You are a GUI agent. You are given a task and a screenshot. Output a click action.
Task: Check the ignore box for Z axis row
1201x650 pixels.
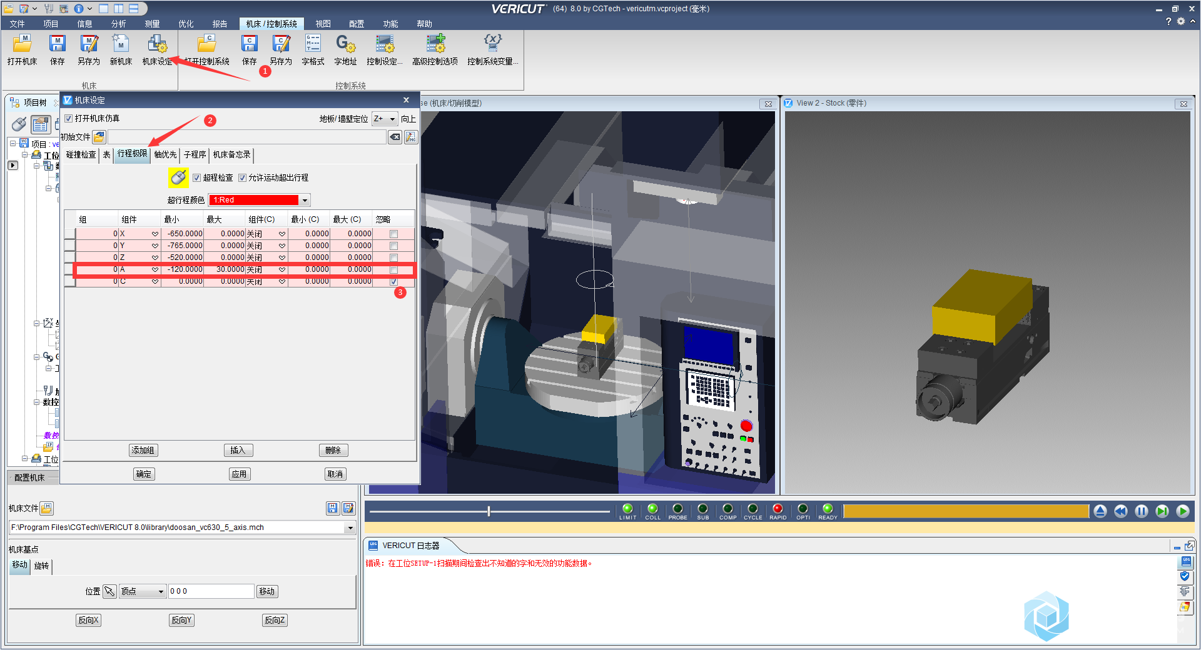point(393,257)
